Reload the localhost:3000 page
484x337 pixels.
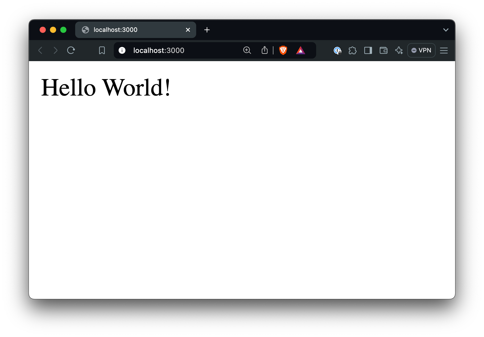[x=71, y=50]
